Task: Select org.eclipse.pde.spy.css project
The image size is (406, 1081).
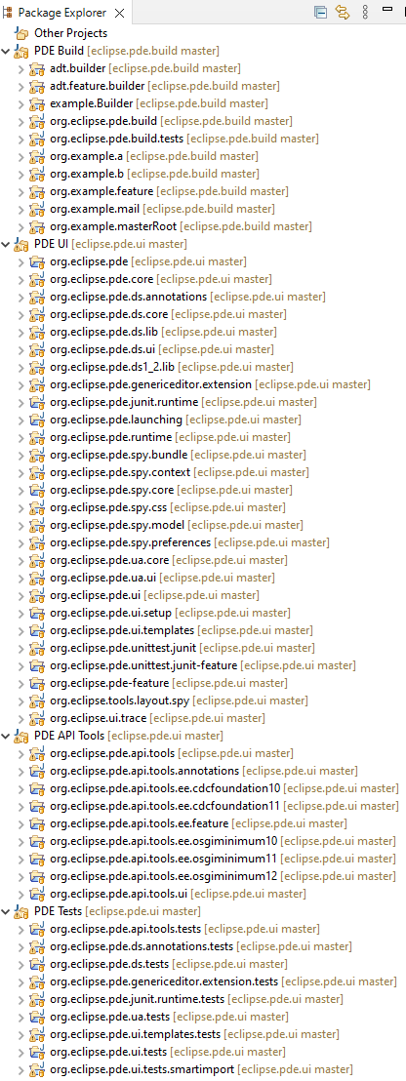Action: [x=168, y=507]
